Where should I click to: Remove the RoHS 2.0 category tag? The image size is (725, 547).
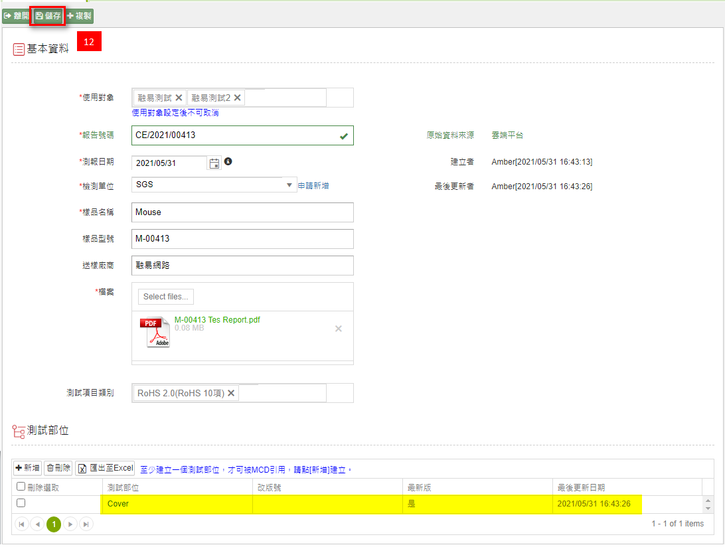(231, 393)
